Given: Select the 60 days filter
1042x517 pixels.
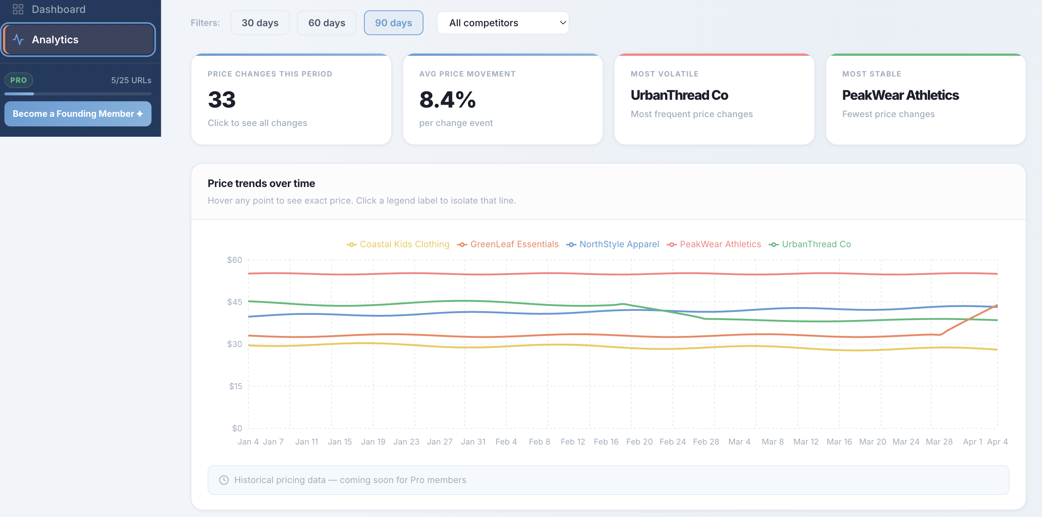Looking at the screenshot, I should coord(326,23).
